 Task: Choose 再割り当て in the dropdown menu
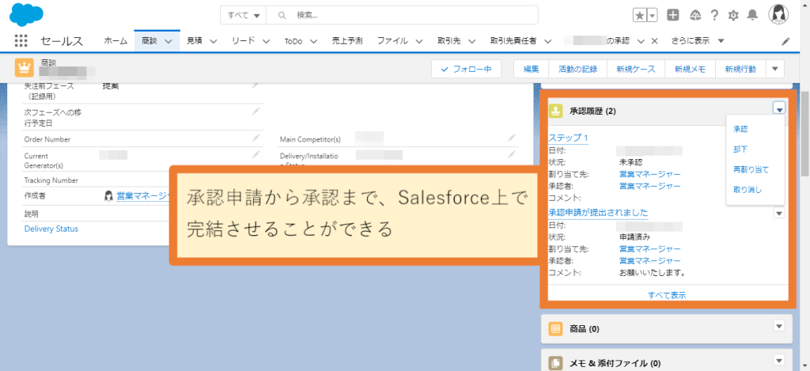tap(751, 169)
